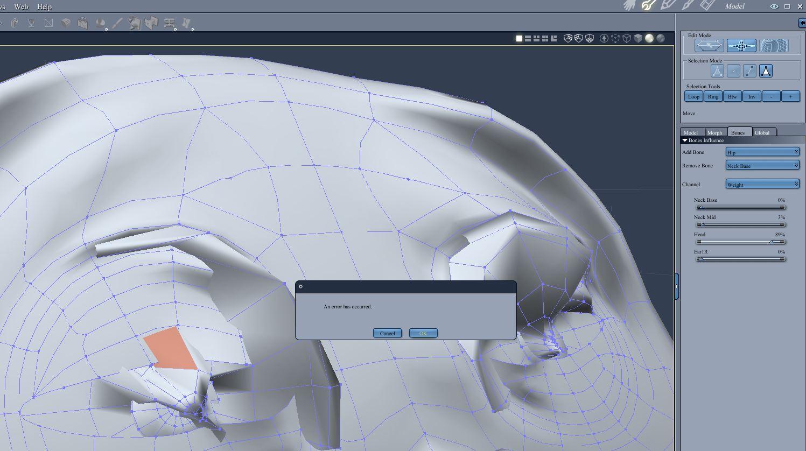This screenshot has height=451, width=806.
Task: Switch to single viewport layout
Action: click(519, 38)
